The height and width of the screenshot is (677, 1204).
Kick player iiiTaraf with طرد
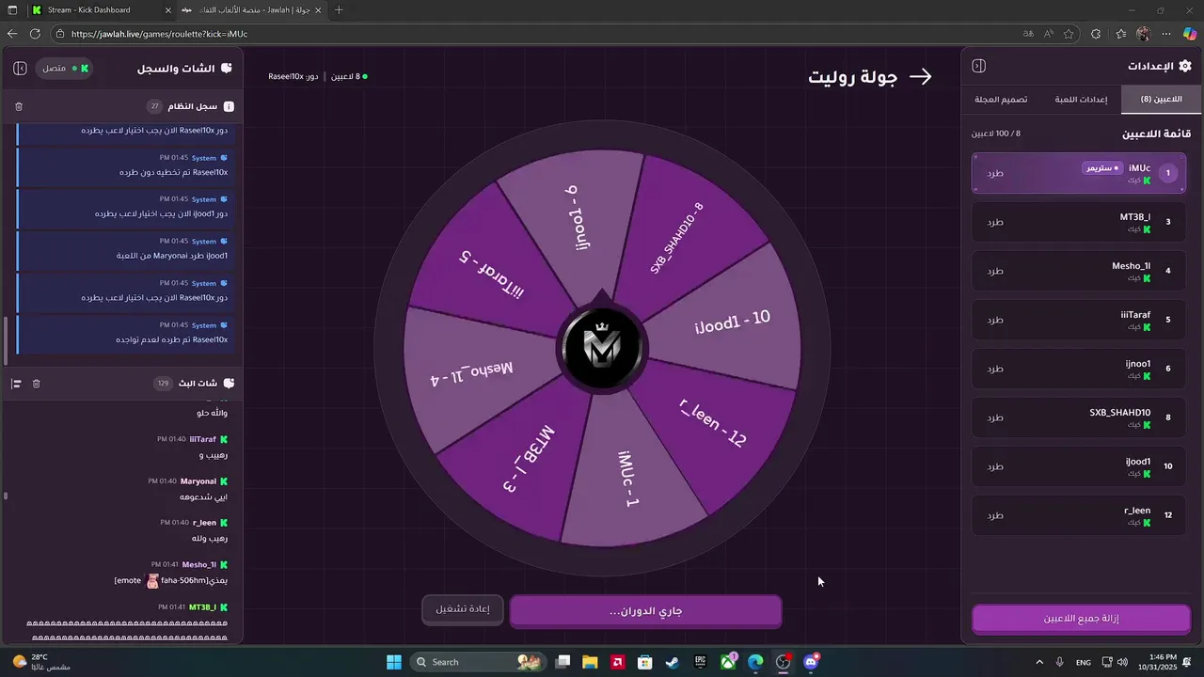(995, 320)
